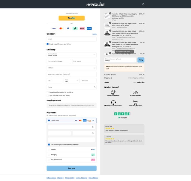Viewport: 191px width, 181px height.
Task: Click the Justin Fell review card
Action: click(124, 140)
